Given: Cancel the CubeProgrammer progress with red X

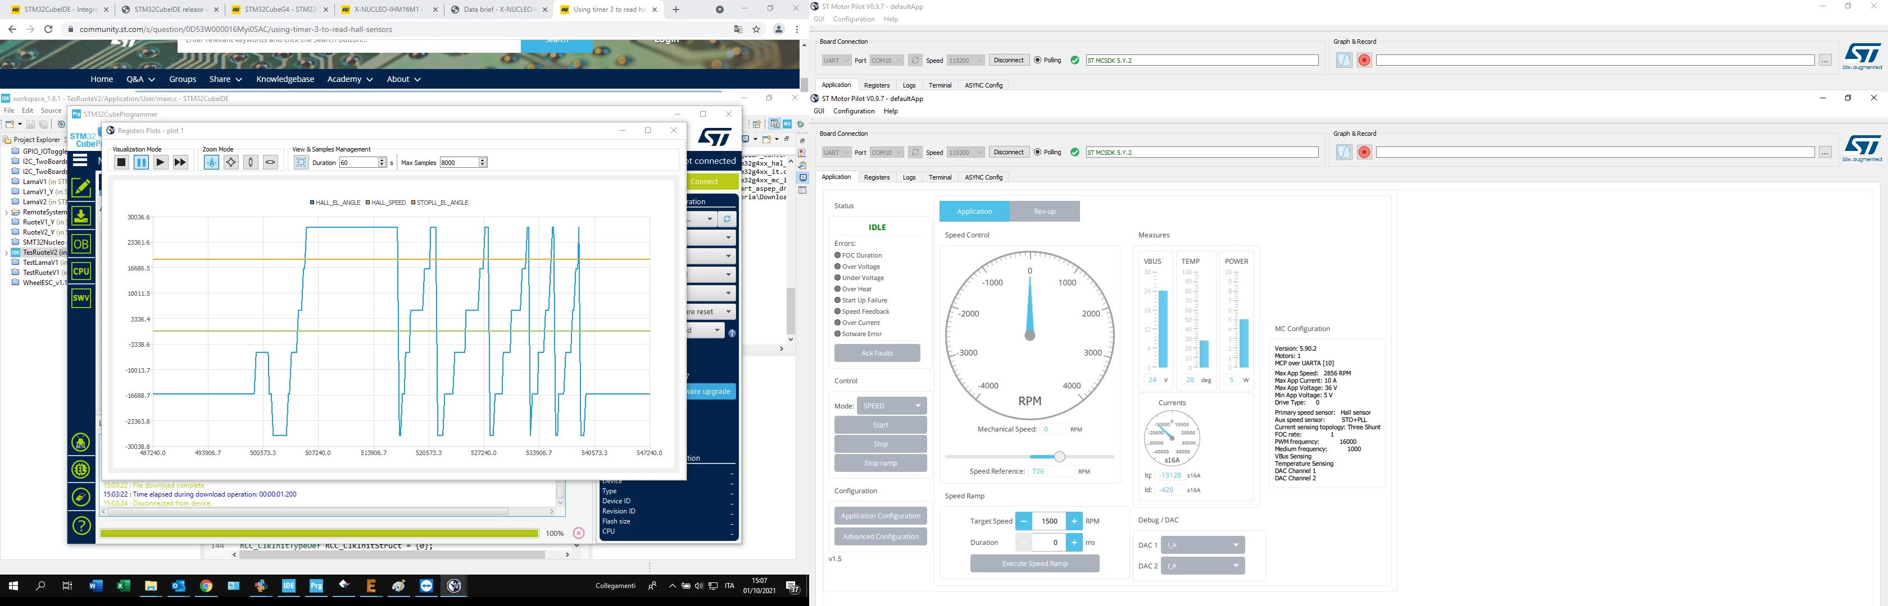Looking at the screenshot, I should click(578, 534).
